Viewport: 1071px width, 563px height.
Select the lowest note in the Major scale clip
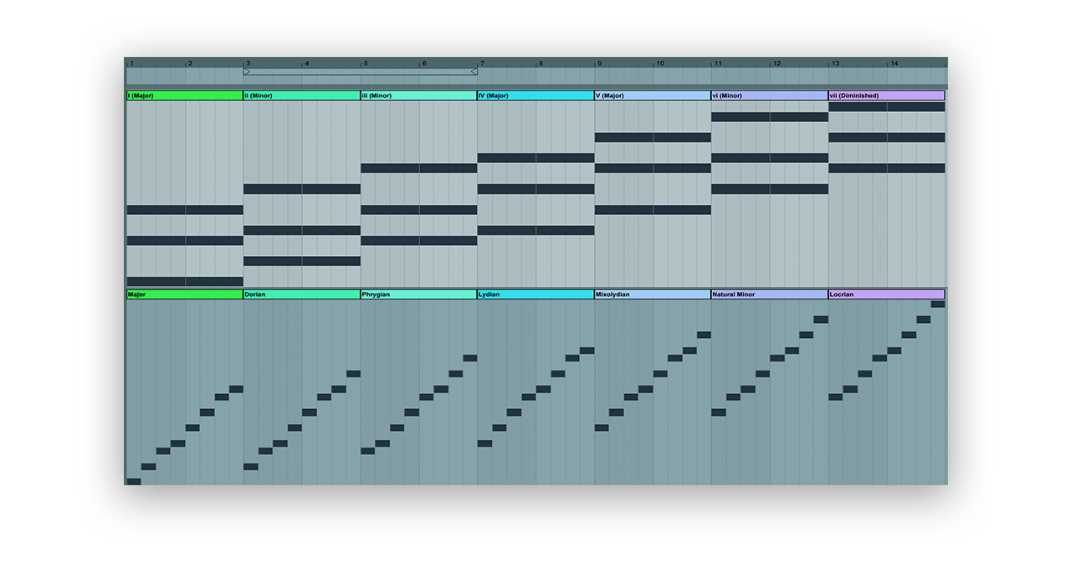134,482
